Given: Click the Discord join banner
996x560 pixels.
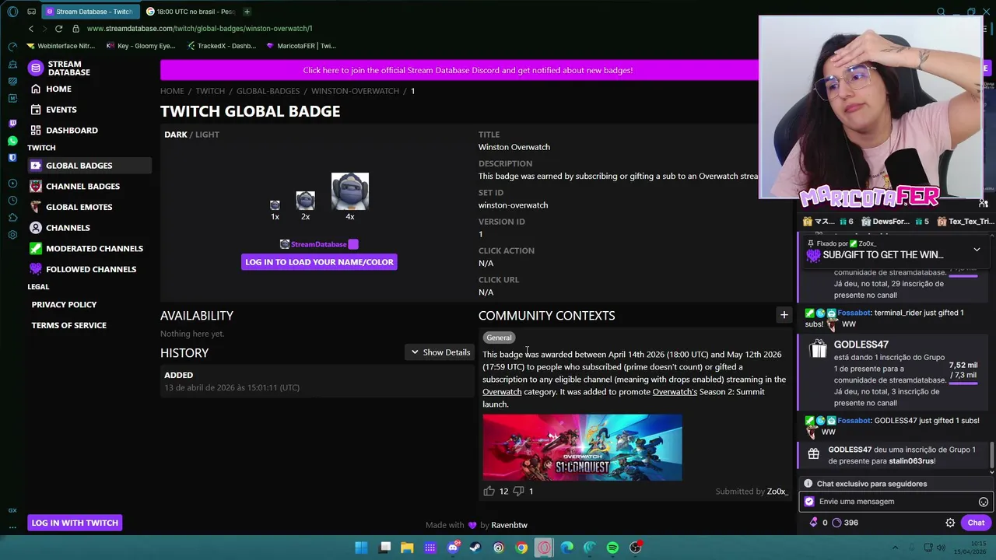Looking at the screenshot, I should [467, 70].
